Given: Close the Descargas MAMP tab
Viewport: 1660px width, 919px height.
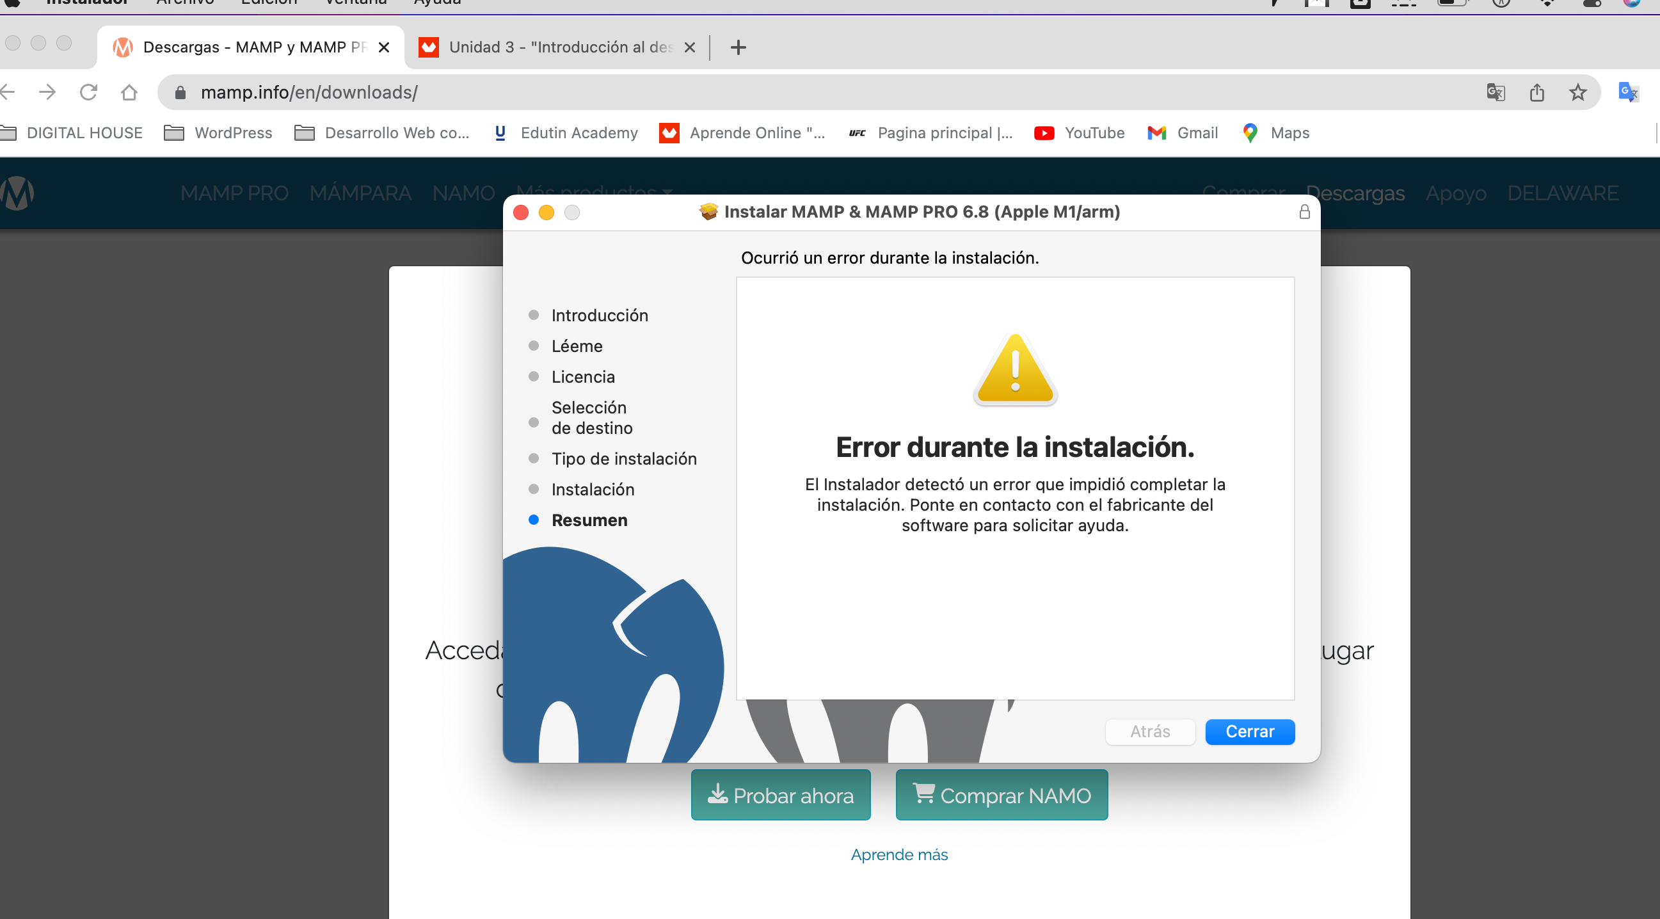Looking at the screenshot, I should (384, 47).
